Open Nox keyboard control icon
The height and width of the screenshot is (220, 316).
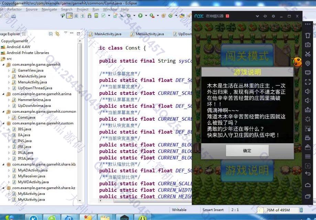tap(307, 45)
